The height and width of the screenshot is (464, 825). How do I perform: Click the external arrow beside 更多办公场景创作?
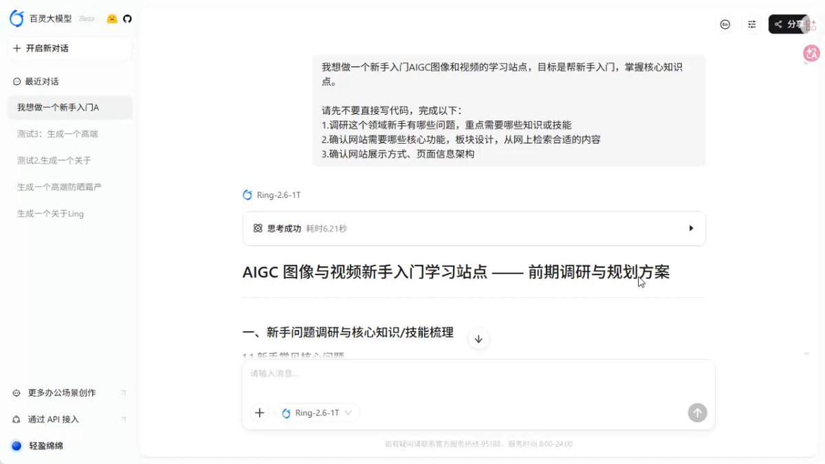point(123,393)
